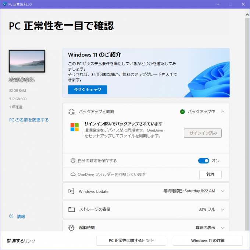Click the 今すぐチェック button

[x=87, y=90]
